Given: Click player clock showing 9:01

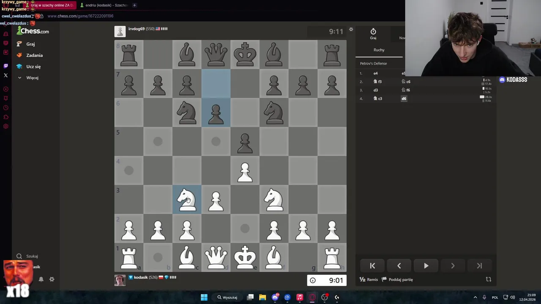Looking at the screenshot, I should [327, 280].
